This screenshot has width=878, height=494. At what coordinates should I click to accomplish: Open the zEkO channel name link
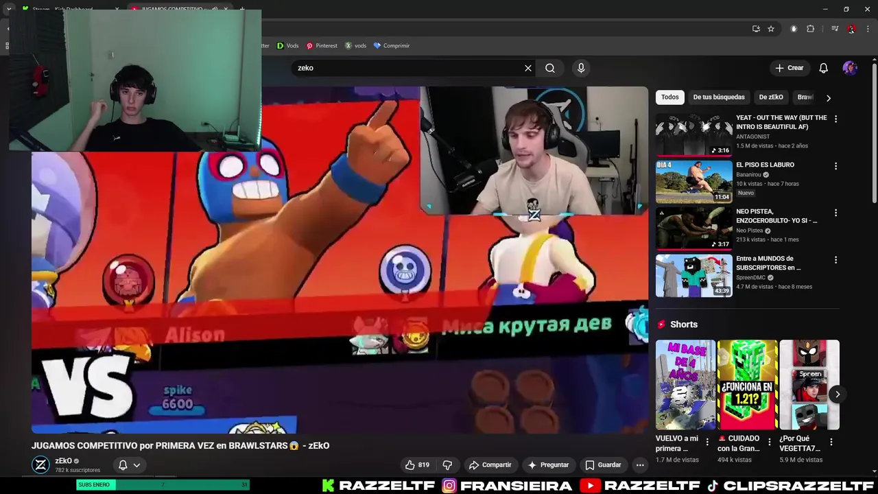pyautogui.click(x=63, y=461)
